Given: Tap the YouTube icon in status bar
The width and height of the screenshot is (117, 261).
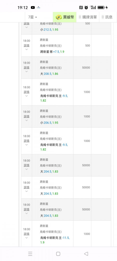Looking at the screenshot, I should point(33,8).
